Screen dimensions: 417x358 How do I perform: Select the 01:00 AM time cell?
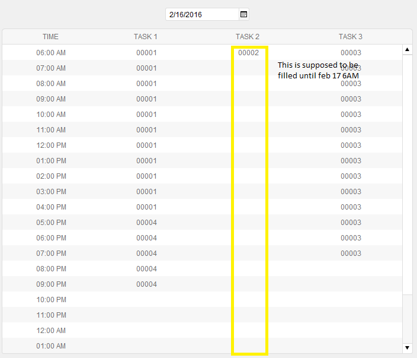click(51, 346)
